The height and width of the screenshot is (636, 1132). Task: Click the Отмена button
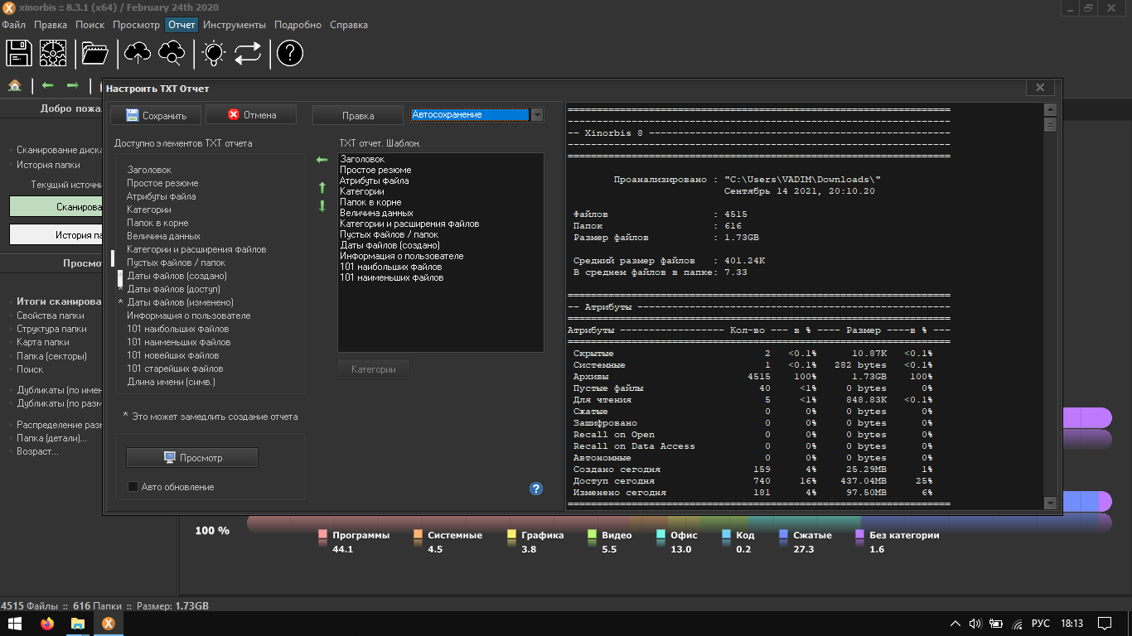(x=251, y=115)
